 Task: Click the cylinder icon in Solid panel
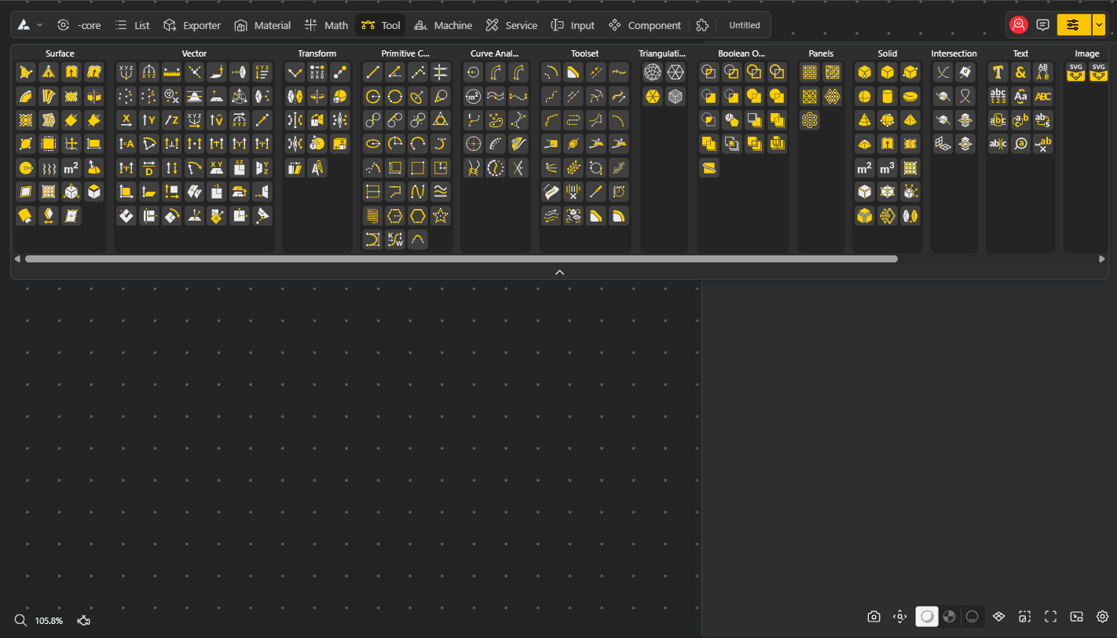click(x=887, y=97)
